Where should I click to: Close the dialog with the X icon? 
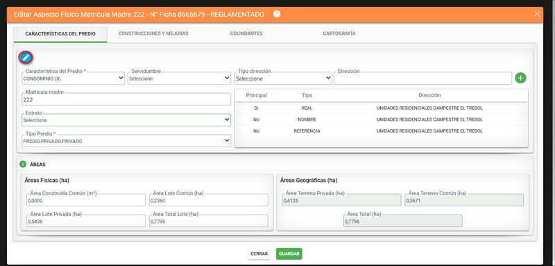pos(536,14)
